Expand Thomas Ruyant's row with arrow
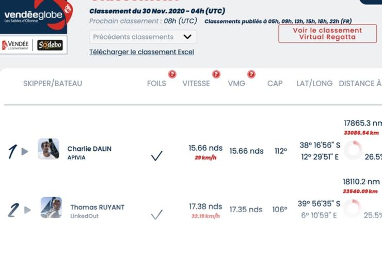This screenshot has width=382, height=253. tap(27, 210)
